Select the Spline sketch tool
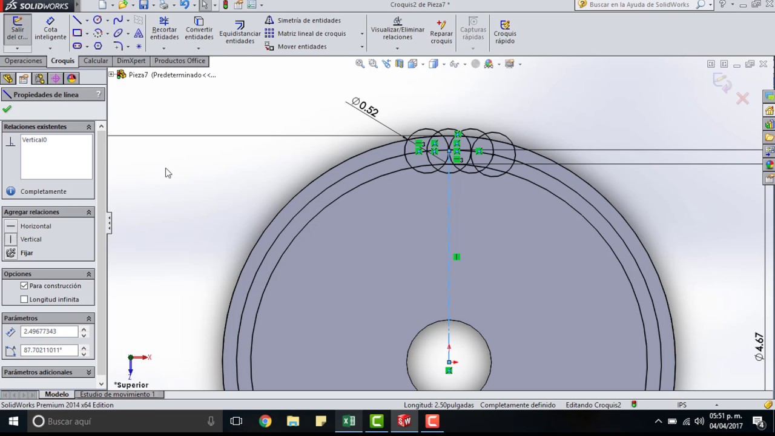 point(118,20)
